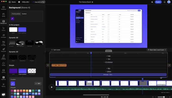This screenshot has height=98, width=172.
Task: Select the Simple Solid purple background
Action: tap(13, 71)
